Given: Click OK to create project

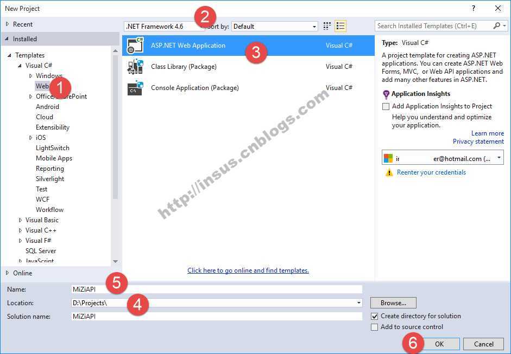Looking at the screenshot, I should coord(439,344).
